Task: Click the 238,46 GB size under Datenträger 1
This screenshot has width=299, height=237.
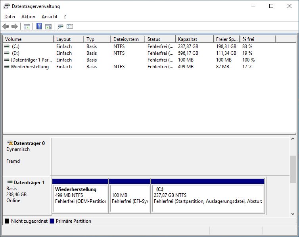Action: tap(16, 195)
